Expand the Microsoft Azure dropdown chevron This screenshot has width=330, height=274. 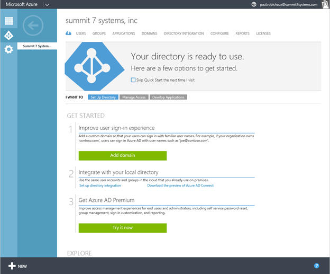pos(47,5)
